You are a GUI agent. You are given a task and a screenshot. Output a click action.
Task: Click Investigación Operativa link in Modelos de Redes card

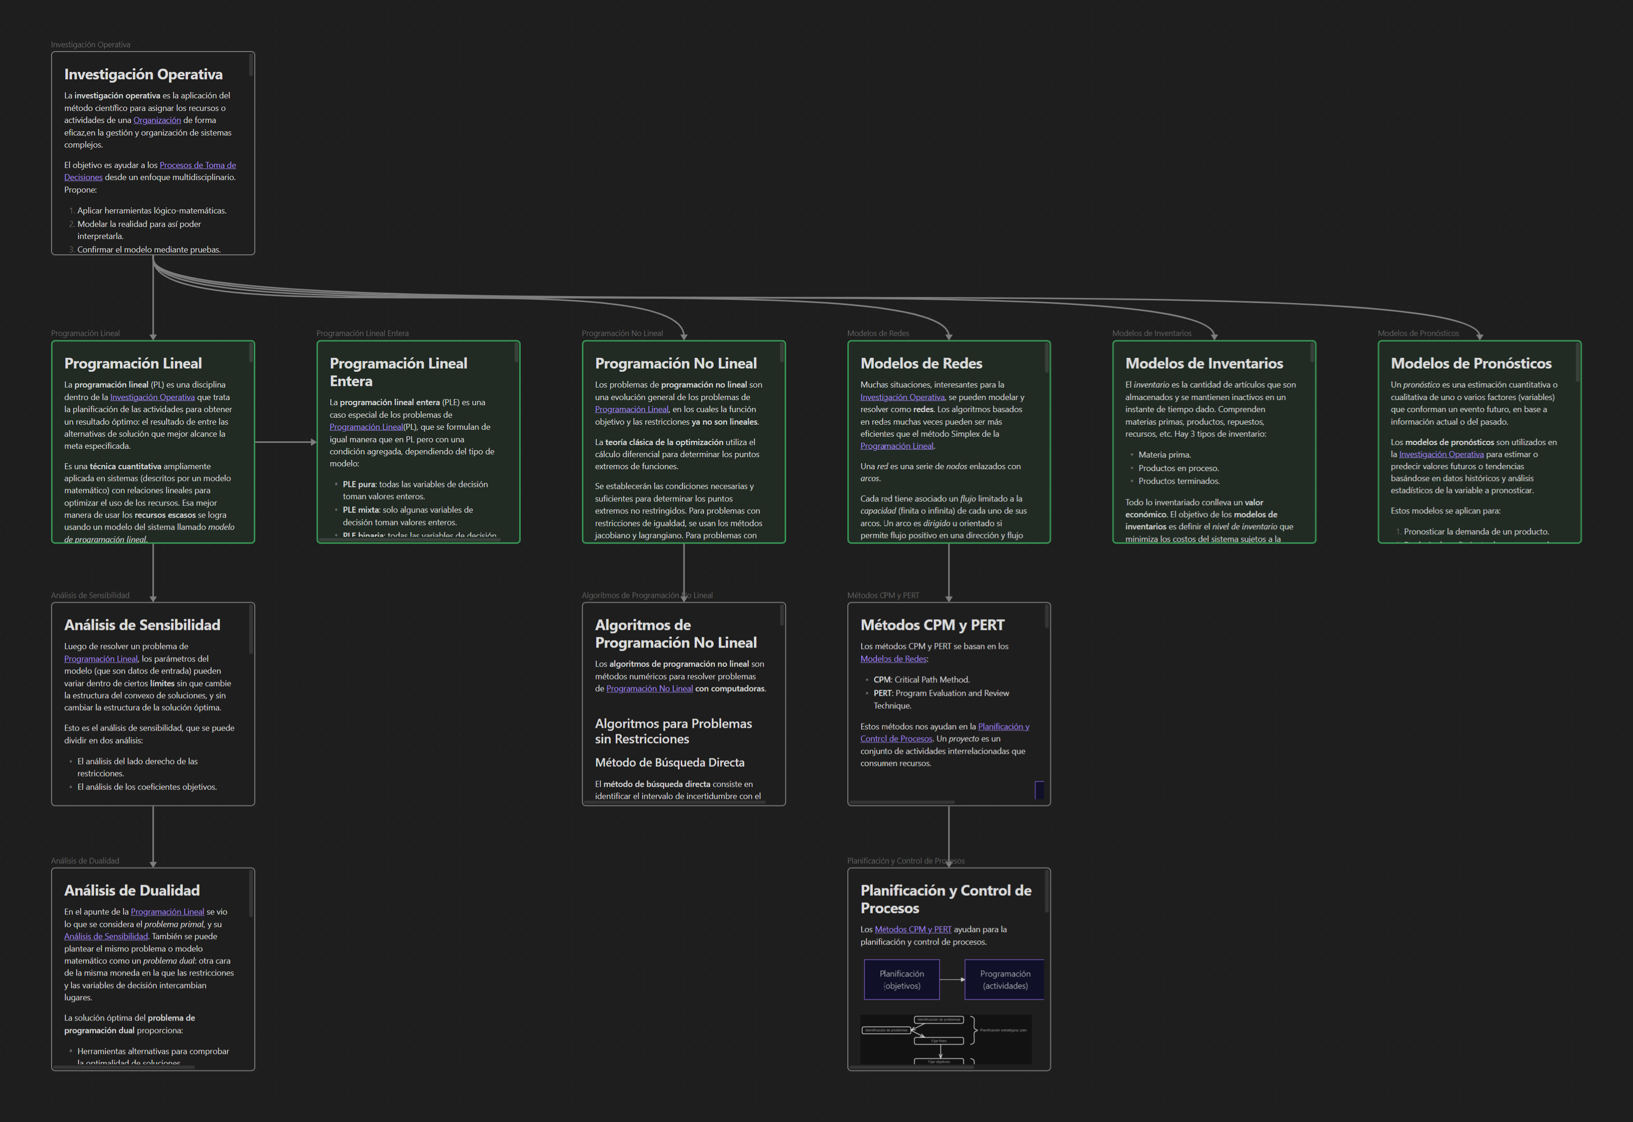902,397
